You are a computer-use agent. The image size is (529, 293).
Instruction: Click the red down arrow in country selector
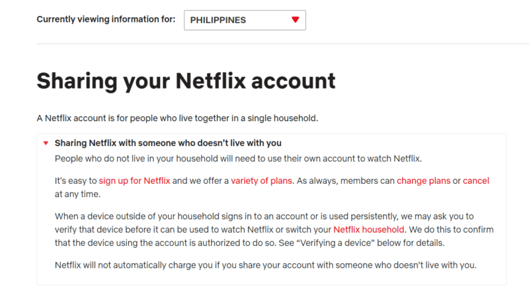295,20
